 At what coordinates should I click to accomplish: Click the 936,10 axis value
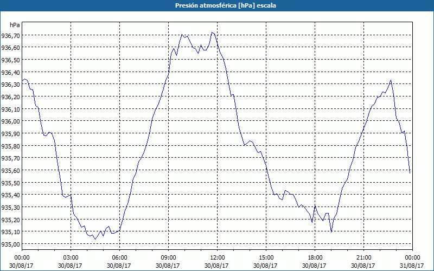(10, 109)
